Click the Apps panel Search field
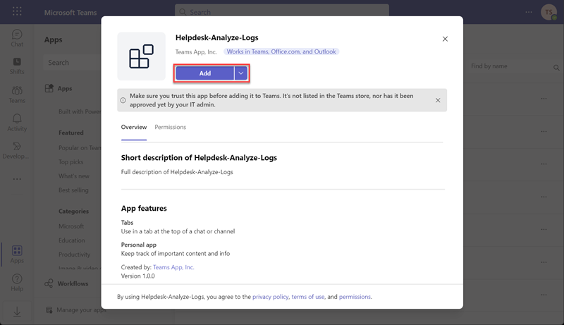564x325 pixels. click(x=72, y=63)
